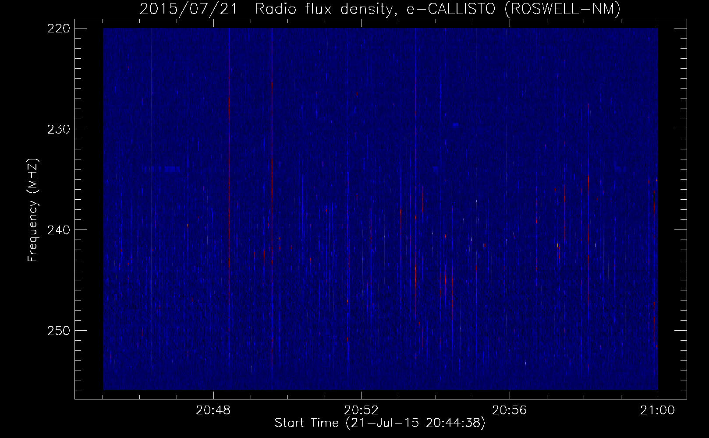Click the 250 frequency tick label
The image size is (709, 438).
pos(58,331)
